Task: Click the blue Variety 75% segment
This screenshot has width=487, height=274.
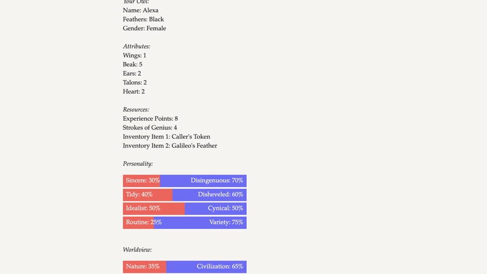Action: tap(200, 223)
